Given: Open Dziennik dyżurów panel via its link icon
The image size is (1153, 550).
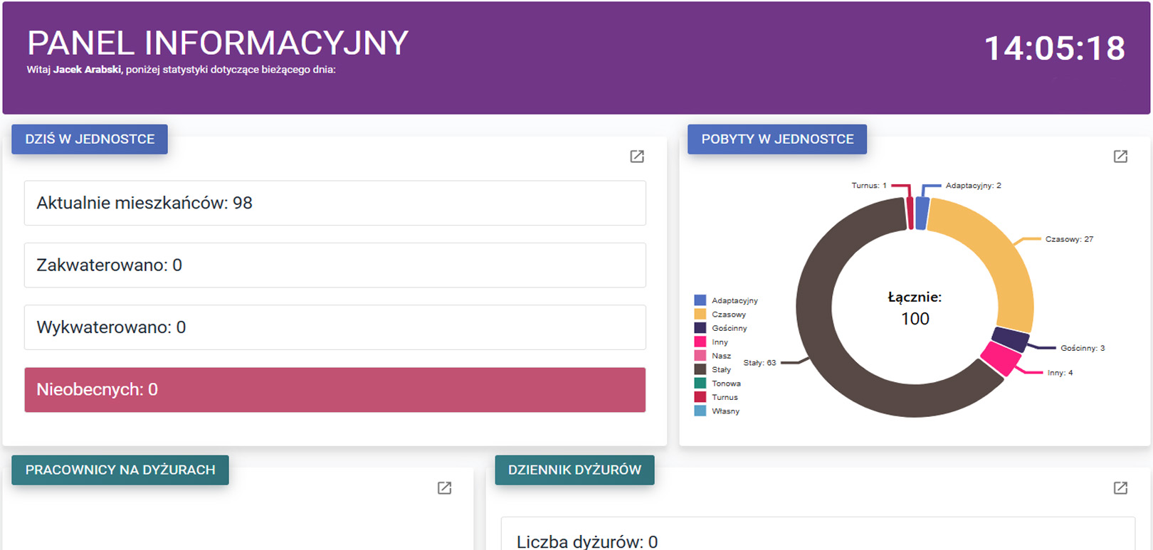Looking at the screenshot, I should point(1120,488).
